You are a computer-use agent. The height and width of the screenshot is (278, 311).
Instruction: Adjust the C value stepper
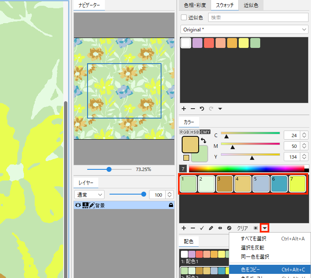point(304,135)
